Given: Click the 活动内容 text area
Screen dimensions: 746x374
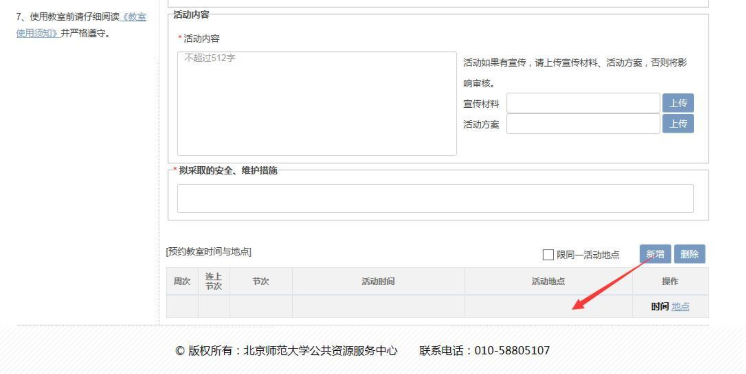Looking at the screenshot, I should pyautogui.click(x=317, y=103).
